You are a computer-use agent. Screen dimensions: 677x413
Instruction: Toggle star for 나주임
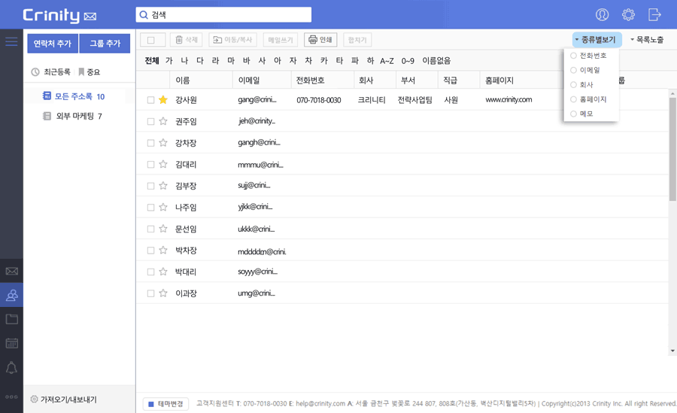click(x=162, y=208)
